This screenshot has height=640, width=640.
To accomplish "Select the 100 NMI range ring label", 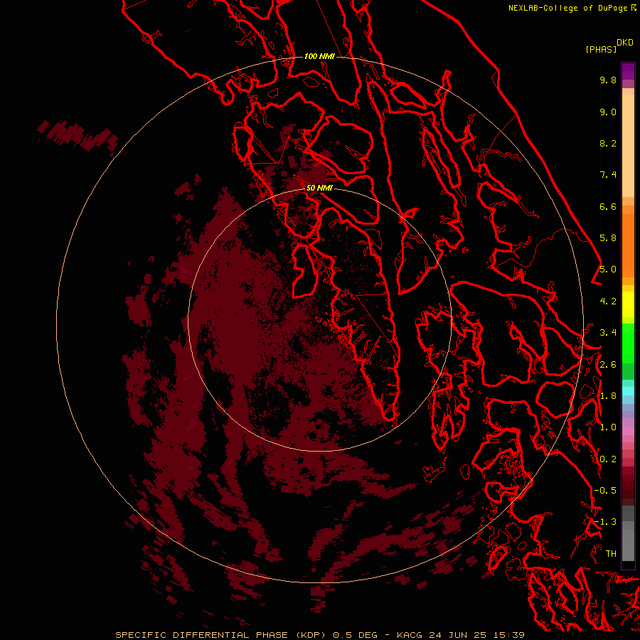I will pyautogui.click(x=319, y=56).
